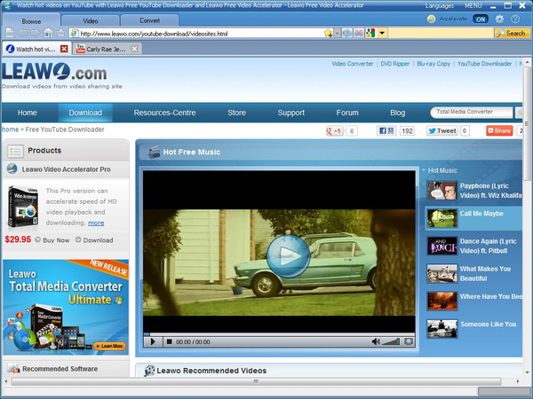Go forward with the forward arrow
The image size is (533, 399).
click(35, 33)
